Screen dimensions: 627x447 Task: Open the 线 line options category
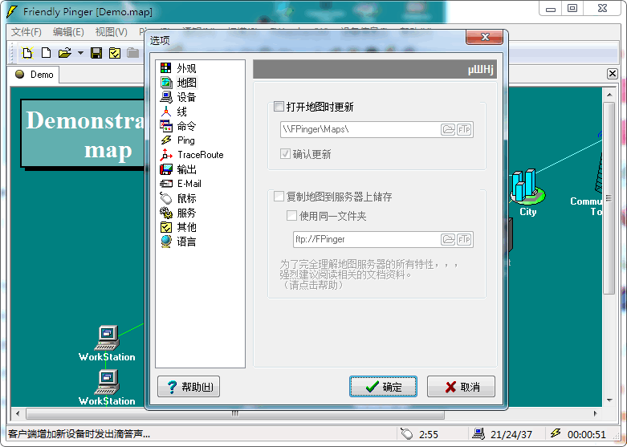click(x=173, y=112)
